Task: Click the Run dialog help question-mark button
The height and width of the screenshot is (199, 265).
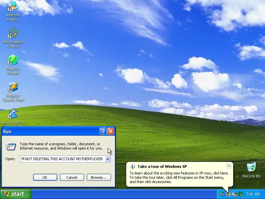Action: pos(103,131)
